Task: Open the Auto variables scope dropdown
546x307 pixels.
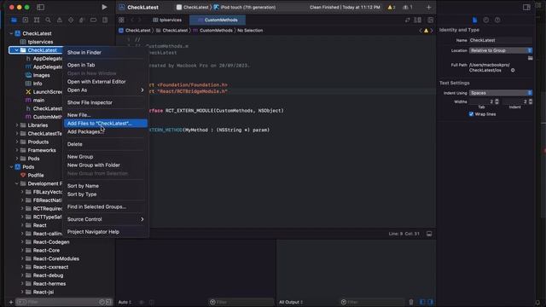Action: (125, 302)
